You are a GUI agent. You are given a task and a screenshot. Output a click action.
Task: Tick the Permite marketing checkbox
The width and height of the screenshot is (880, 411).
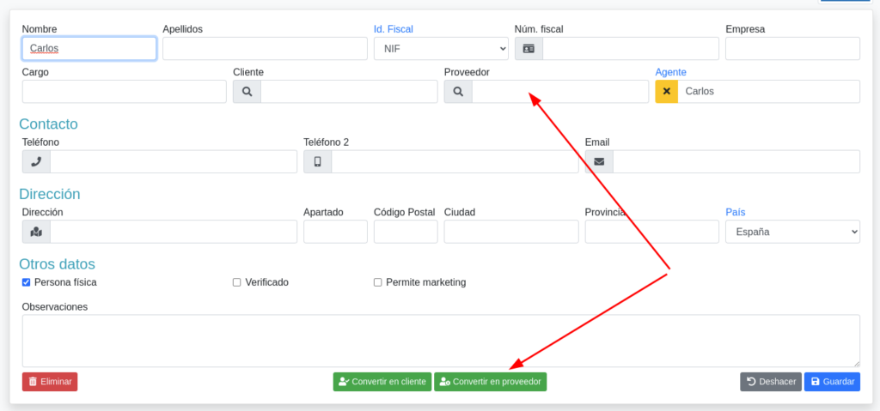coord(378,282)
